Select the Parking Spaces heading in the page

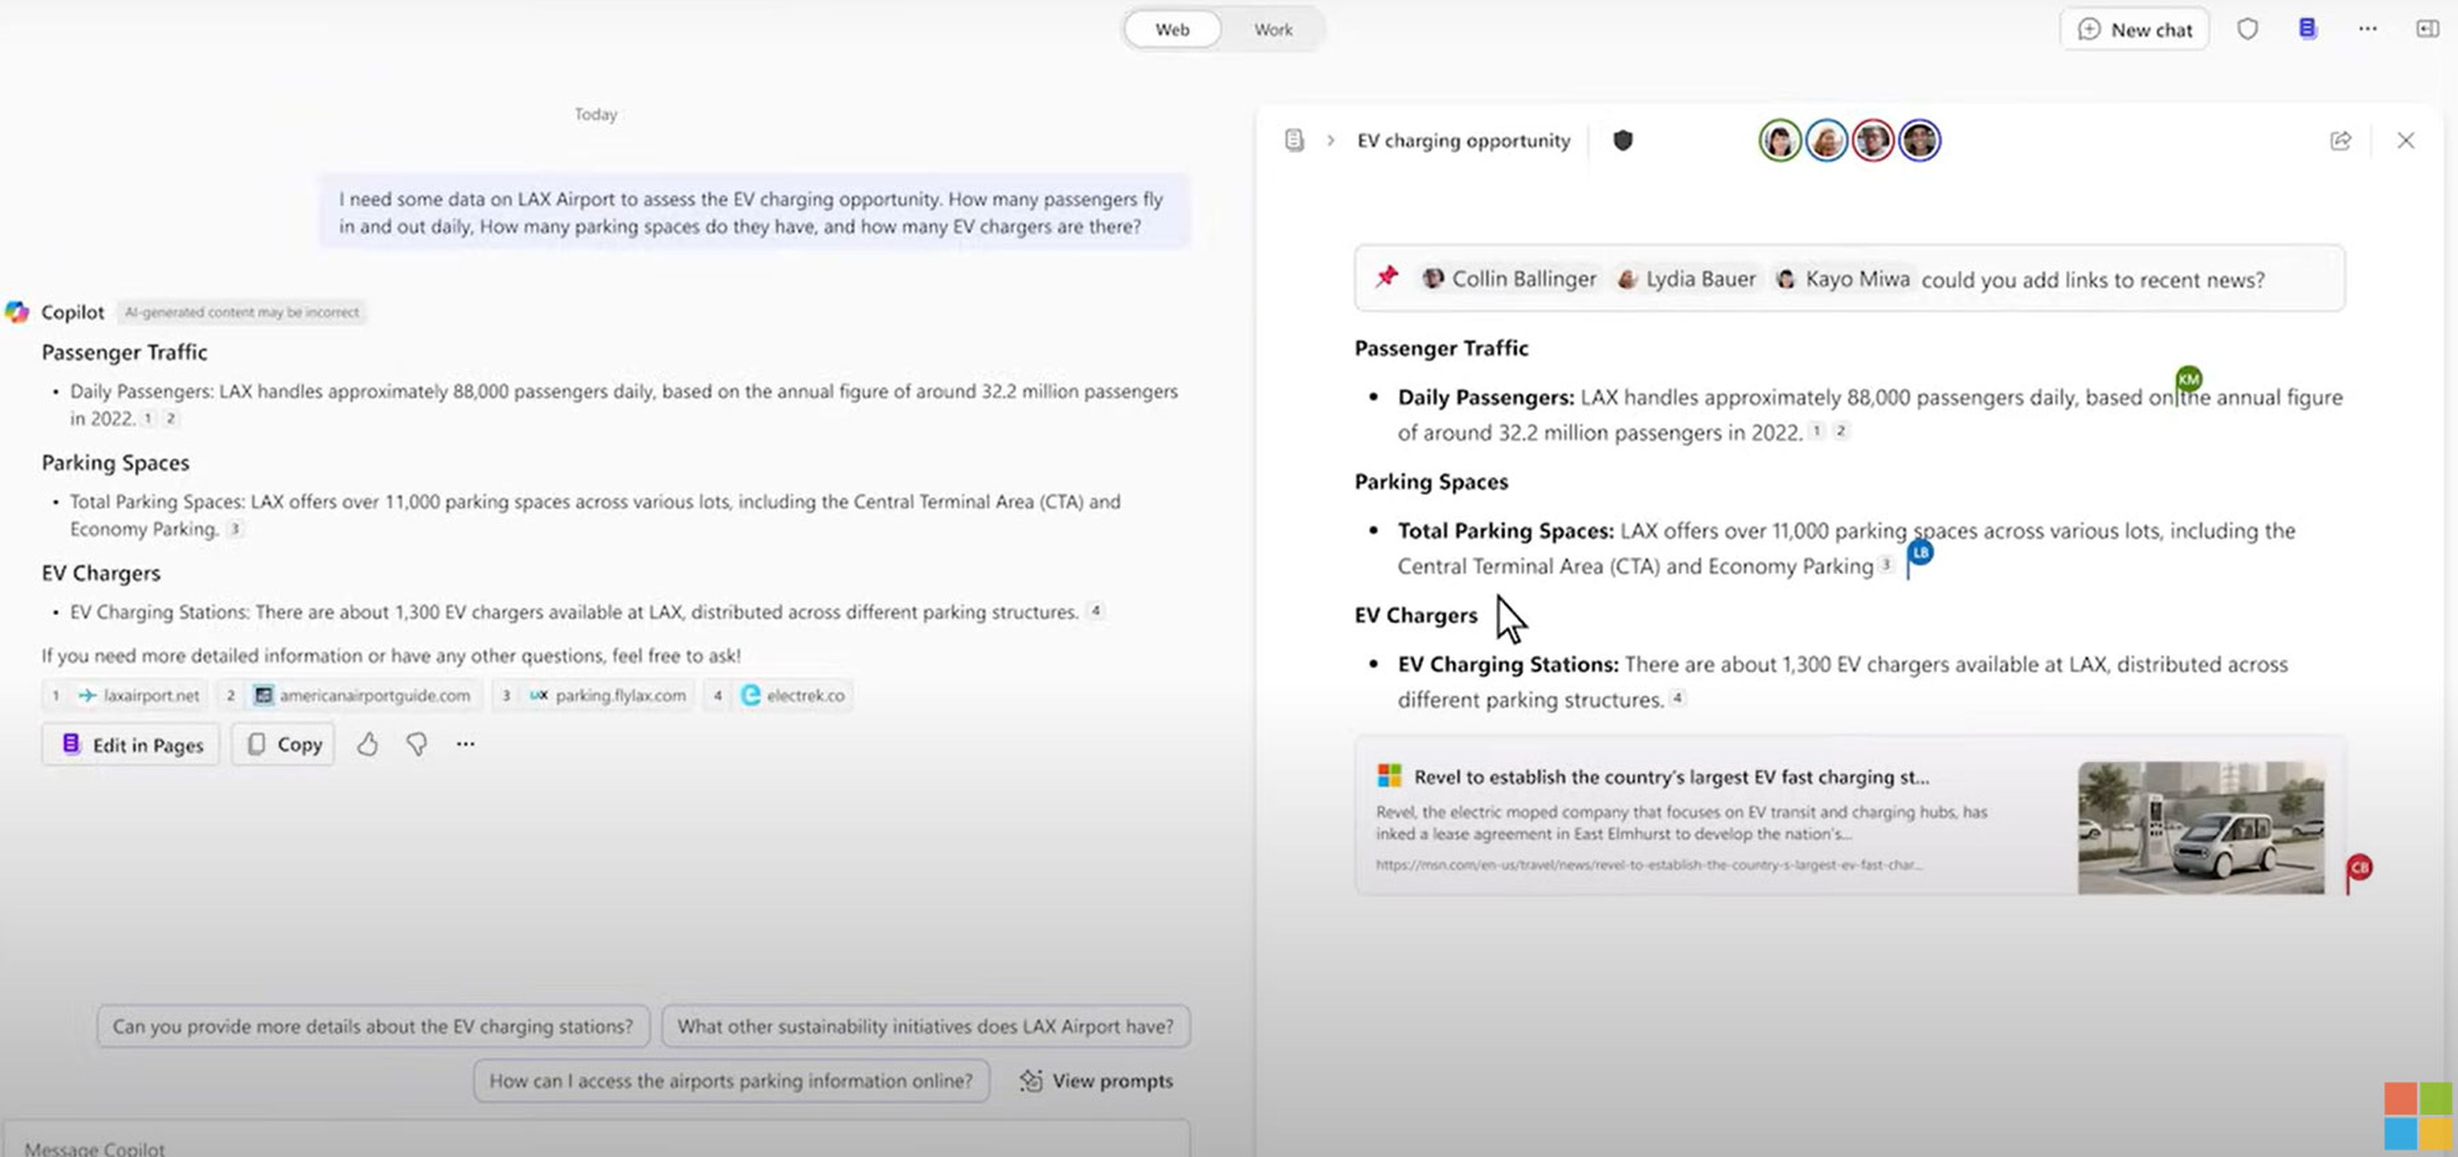click(1431, 482)
